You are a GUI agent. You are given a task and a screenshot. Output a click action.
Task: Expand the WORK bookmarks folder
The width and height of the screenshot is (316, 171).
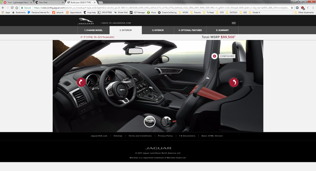pyautogui.click(x=183, y=13)
